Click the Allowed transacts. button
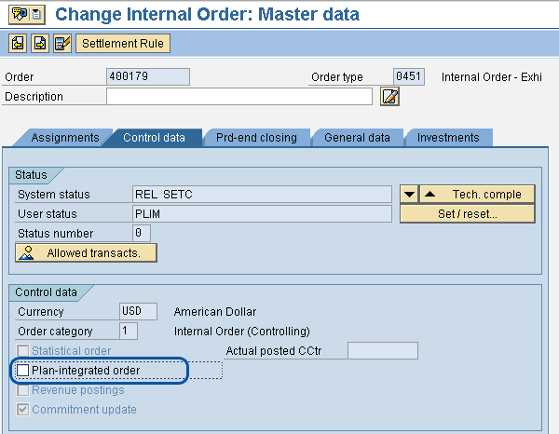Viewport: 559px width, 434px height. 87,252
